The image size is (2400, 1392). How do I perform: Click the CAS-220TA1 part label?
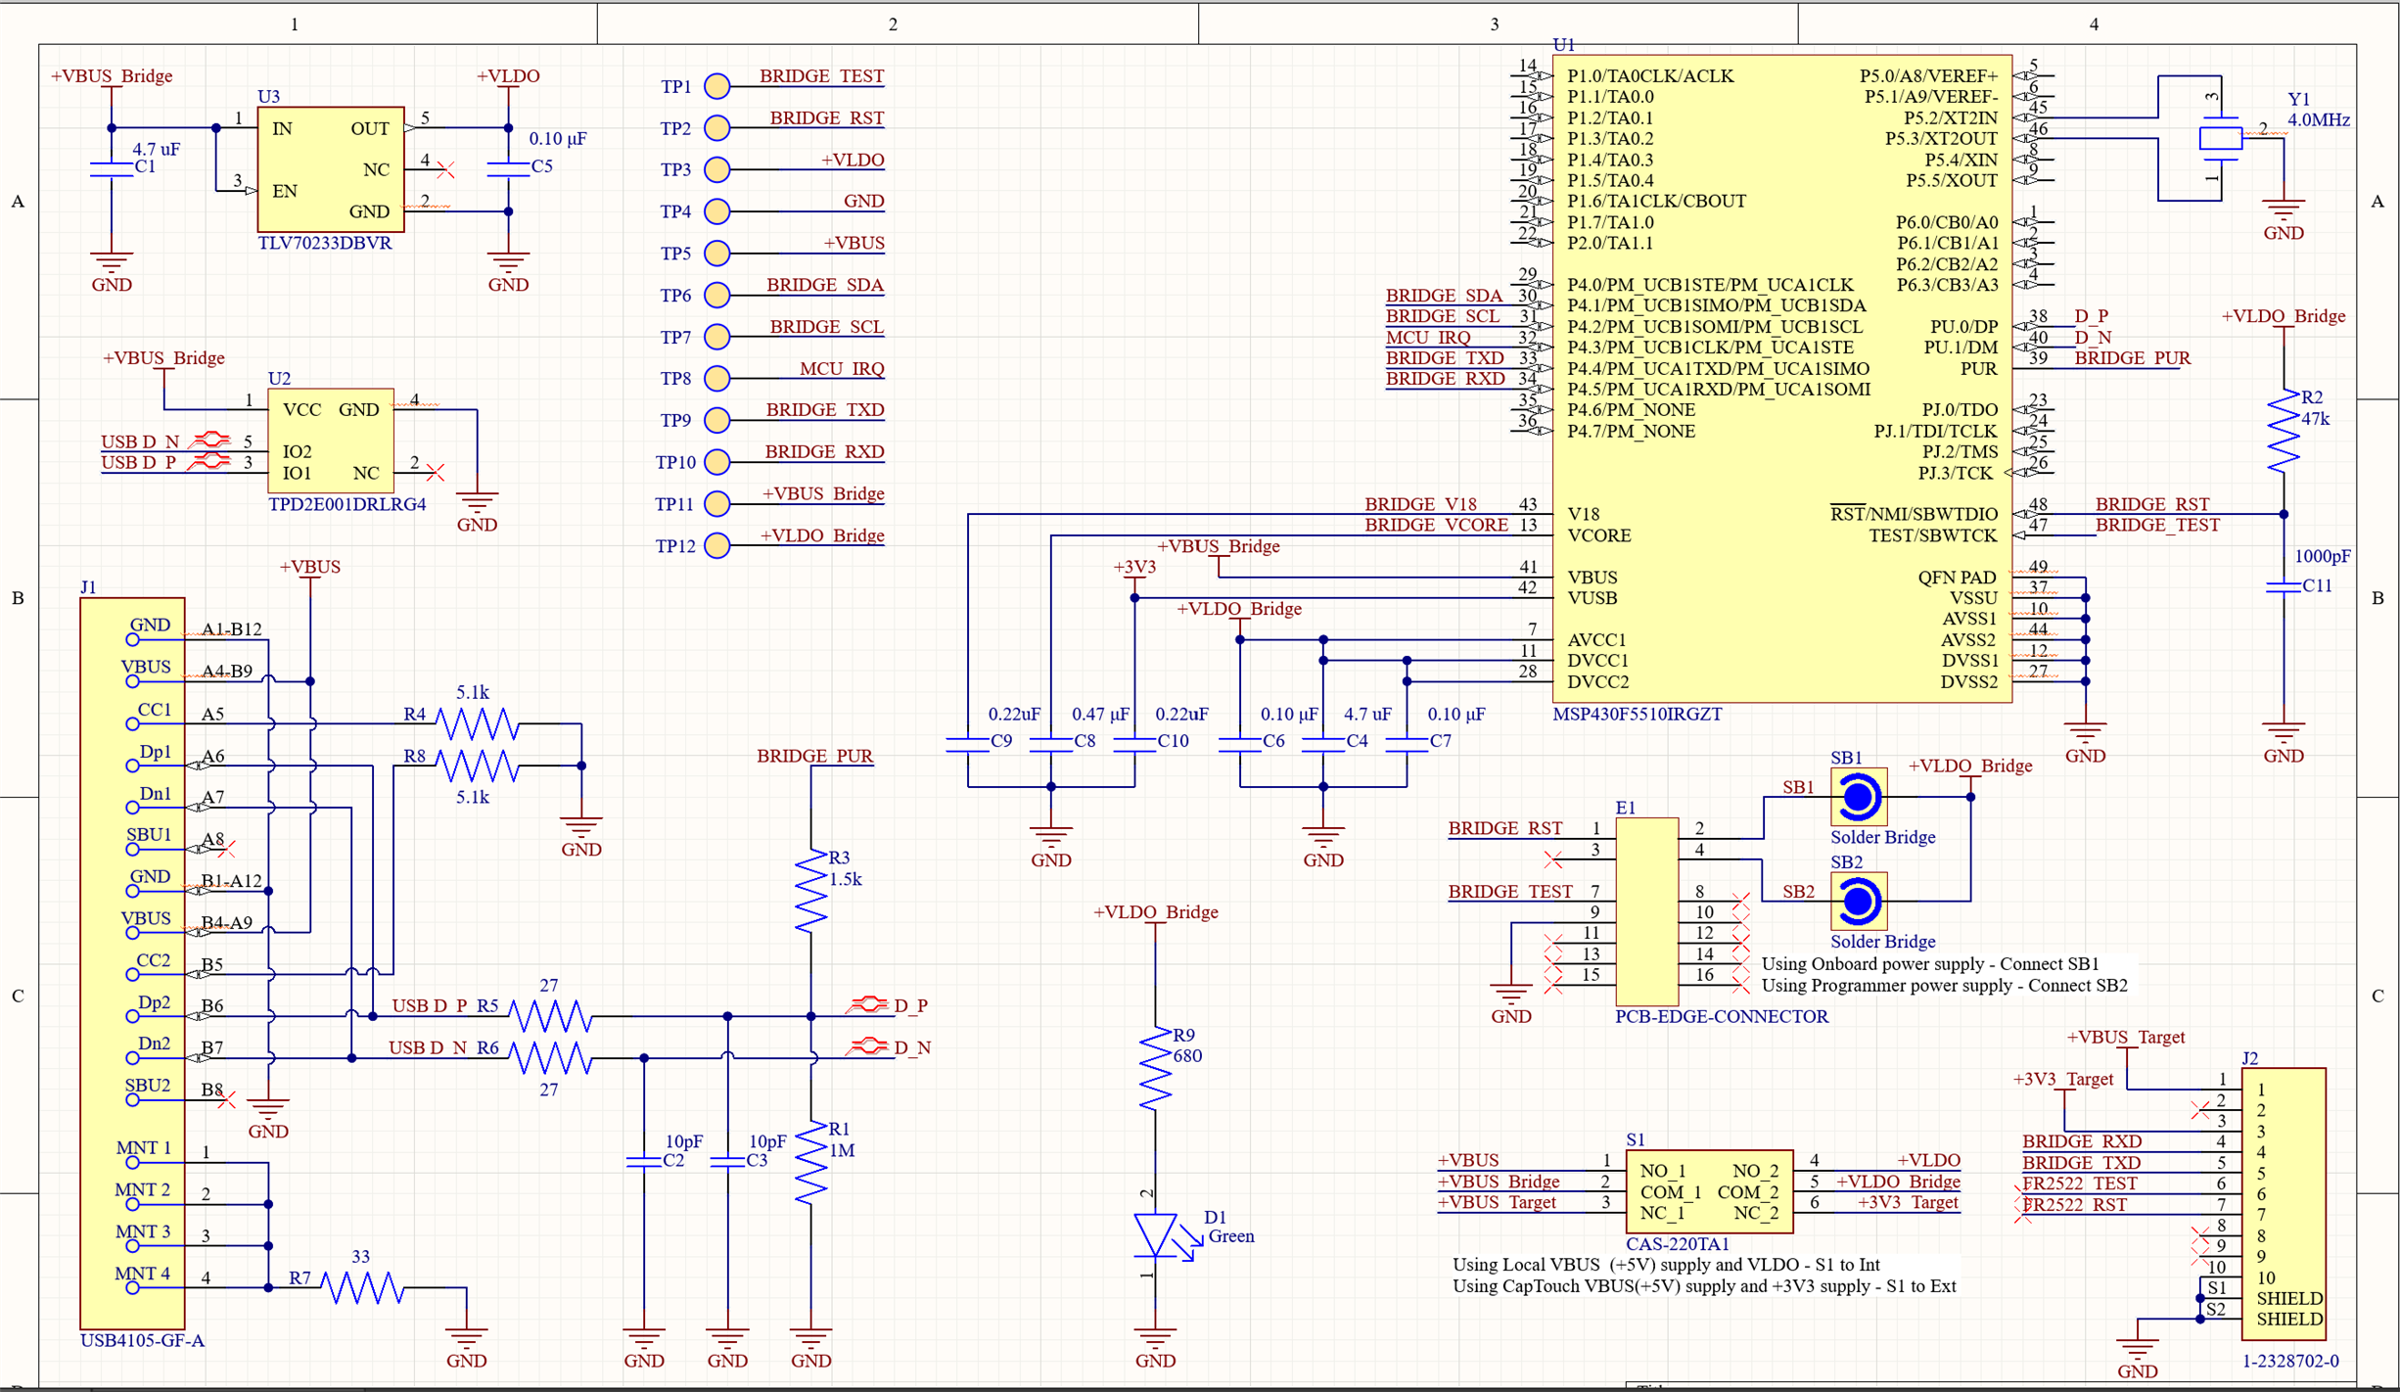pyautogui.click(x=1678, y=1245)
